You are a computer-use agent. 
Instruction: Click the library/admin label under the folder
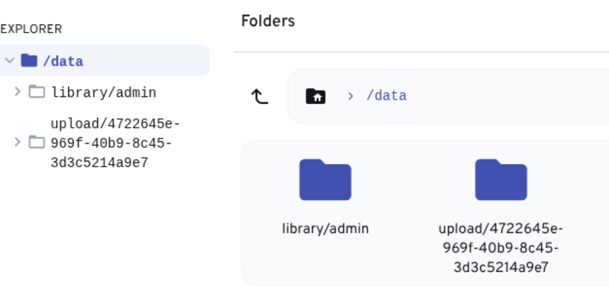(325, 229)
